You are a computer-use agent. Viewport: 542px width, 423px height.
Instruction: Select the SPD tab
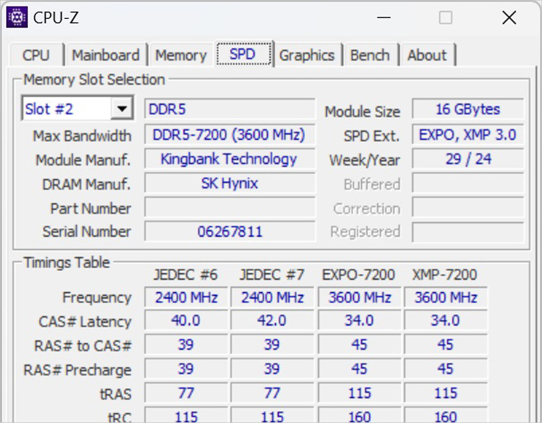[x=243, y=54]
